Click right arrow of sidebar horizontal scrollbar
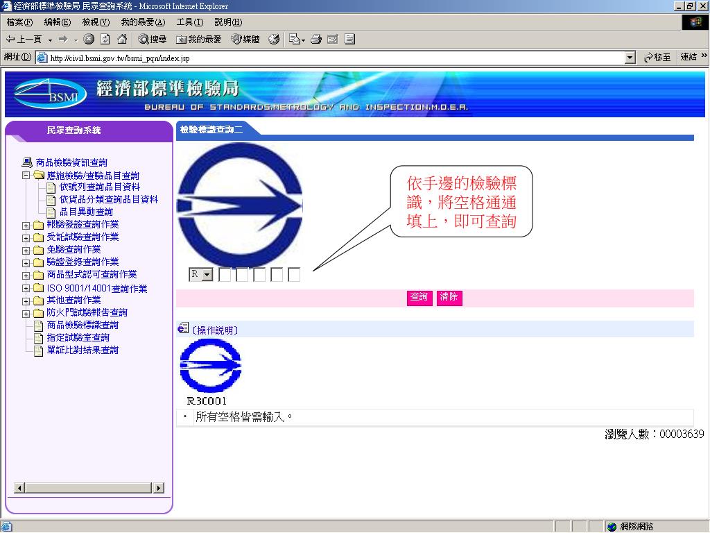 tap(159, 488)
